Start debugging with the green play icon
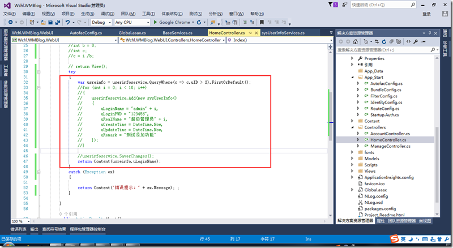Image resolution: width=453 pixels, height=248 pixels. tap(155, 22)
